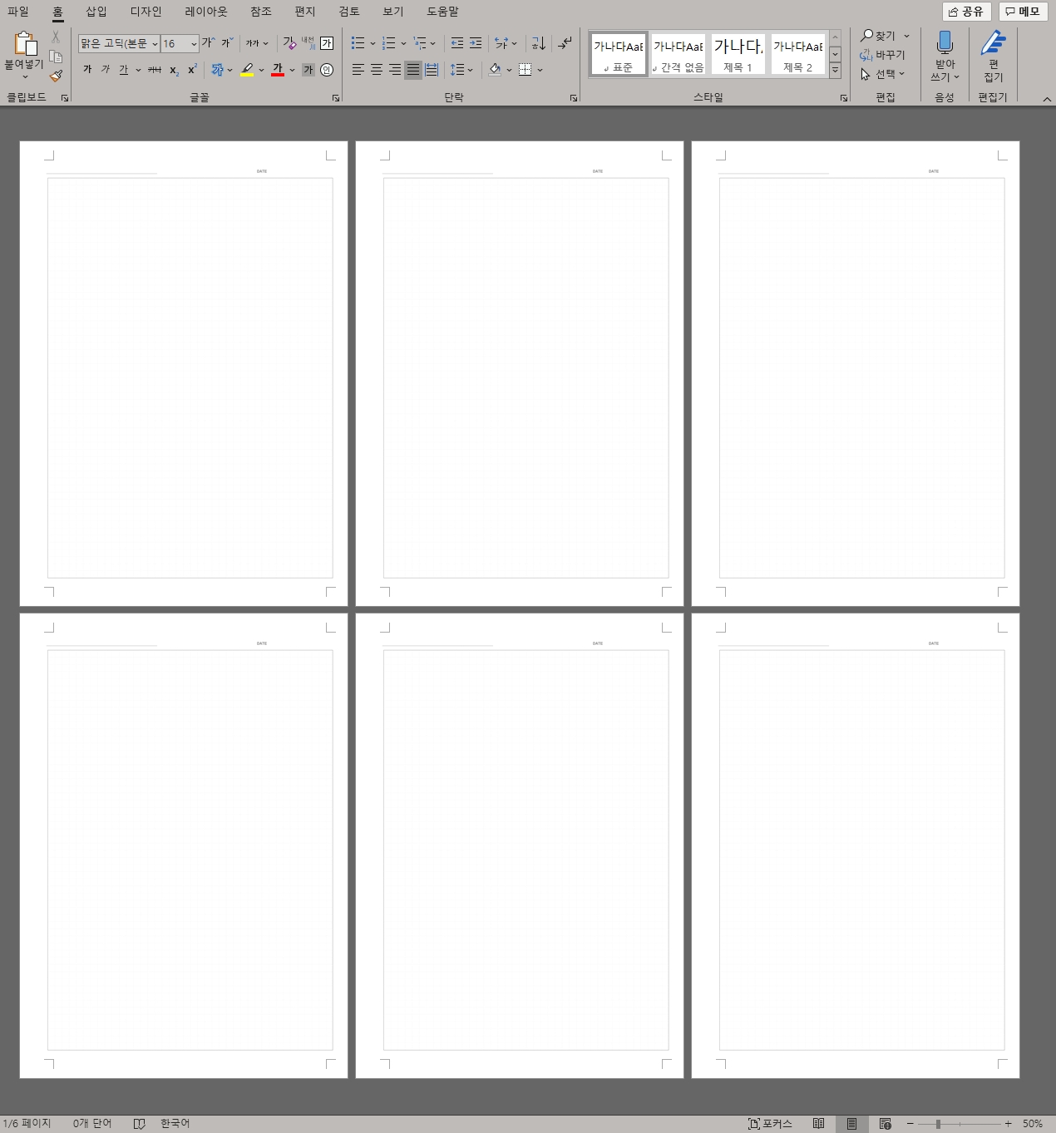This screenshot has height=1133, width=1056.
Task: Switch to web layout view
Action: (885, 1124)
